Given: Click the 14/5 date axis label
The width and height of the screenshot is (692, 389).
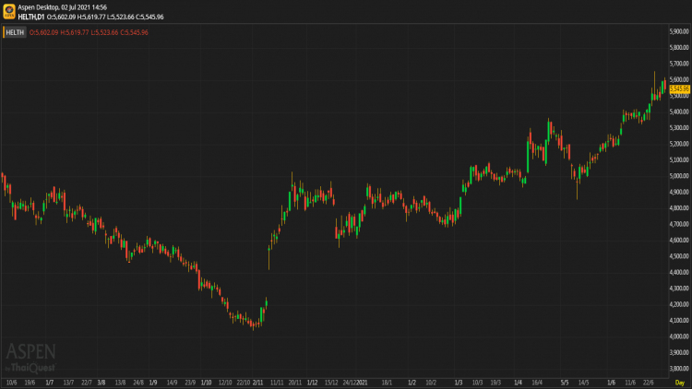Looking at the screenshot, I should pyautogui.click(x=583, y=383).
